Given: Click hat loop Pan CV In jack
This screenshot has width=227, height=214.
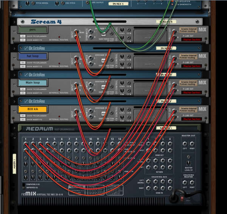Looking at the screenshot, I should click(x=129, y=64).
